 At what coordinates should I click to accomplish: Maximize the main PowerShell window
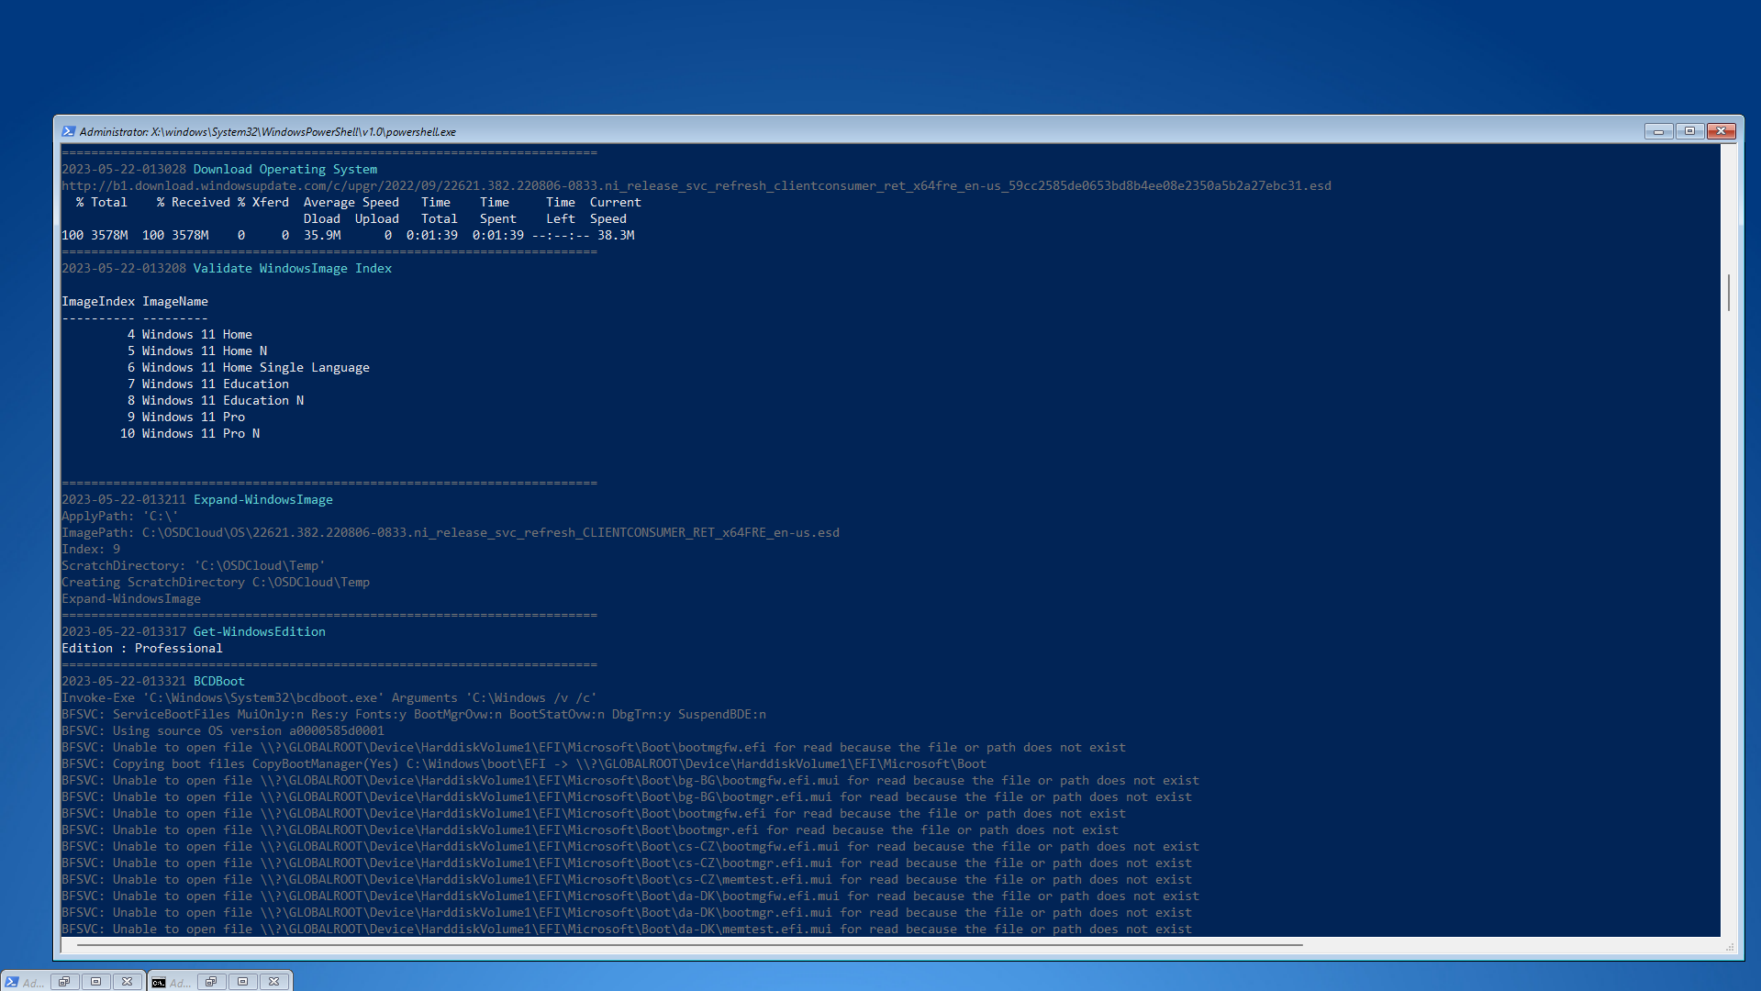pyautogui.click(x=1689, y=131)
